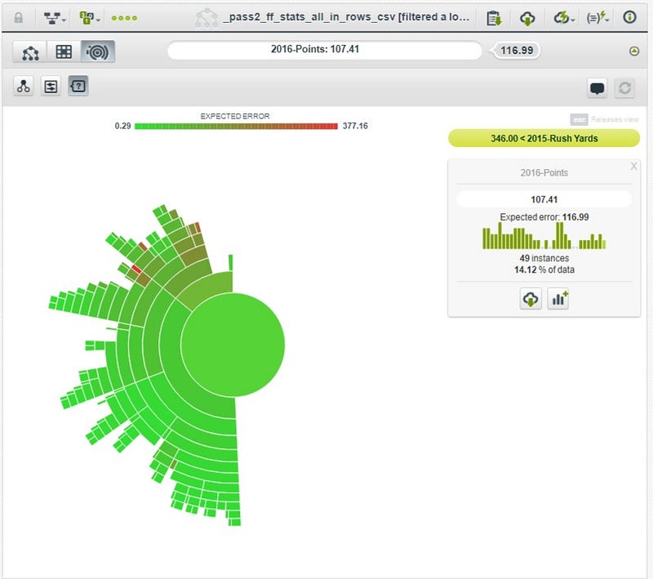Switch to the tree view tab
This screenshot has width=653, height=579.
tap(30, 52)
